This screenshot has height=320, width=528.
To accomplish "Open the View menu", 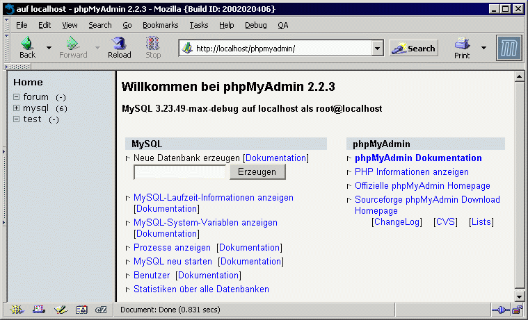I will 70,25.
